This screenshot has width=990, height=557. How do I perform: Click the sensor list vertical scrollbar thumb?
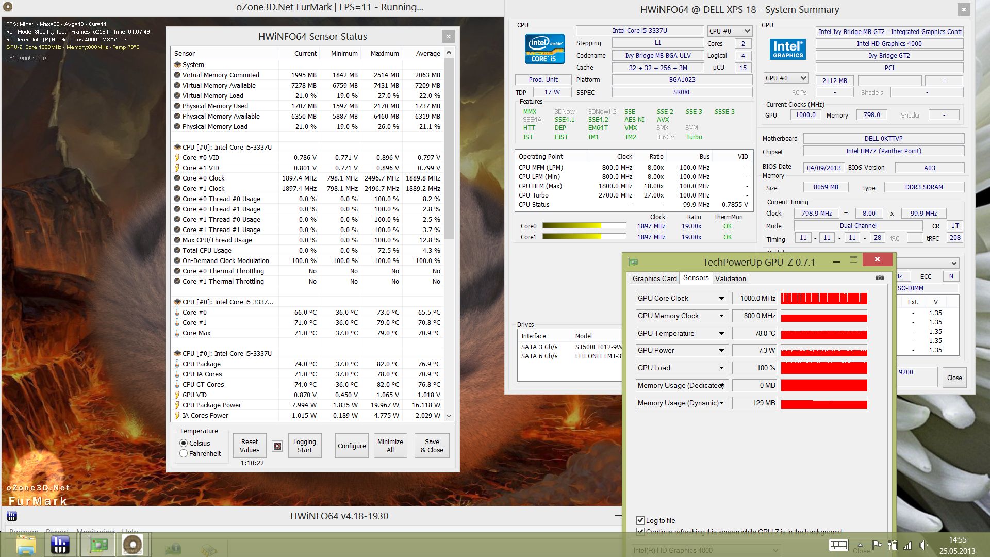[449, 149]
